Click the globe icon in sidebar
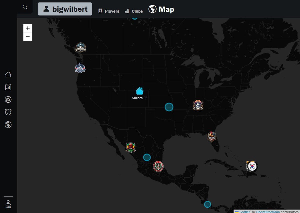This screenshot has width=300, height=213. pos(8,124)
